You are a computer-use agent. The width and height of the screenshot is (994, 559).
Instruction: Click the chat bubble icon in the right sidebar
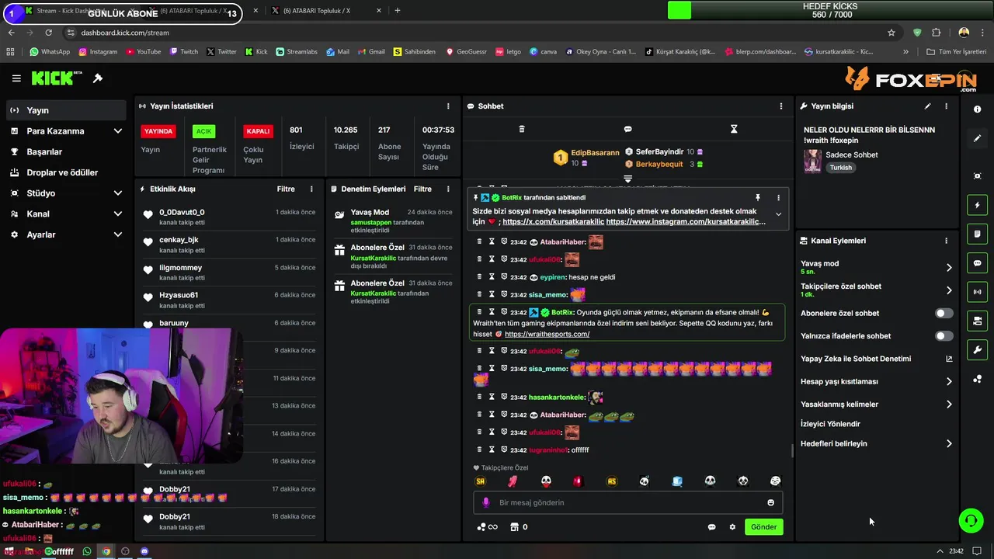pos(977,263)
